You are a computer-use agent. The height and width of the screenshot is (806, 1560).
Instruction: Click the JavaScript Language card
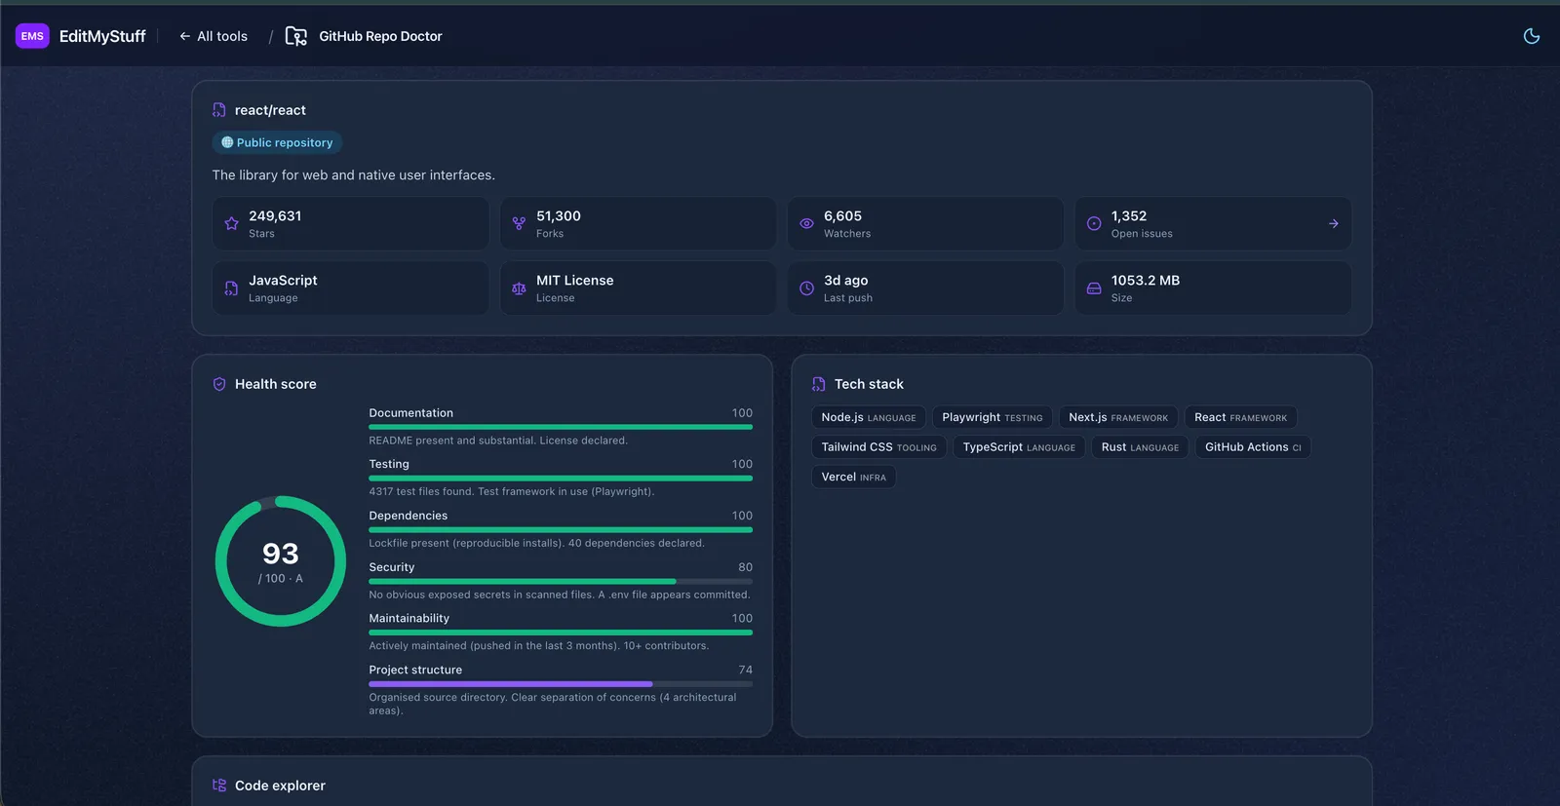pyautogui.click(x=351, y=288)
